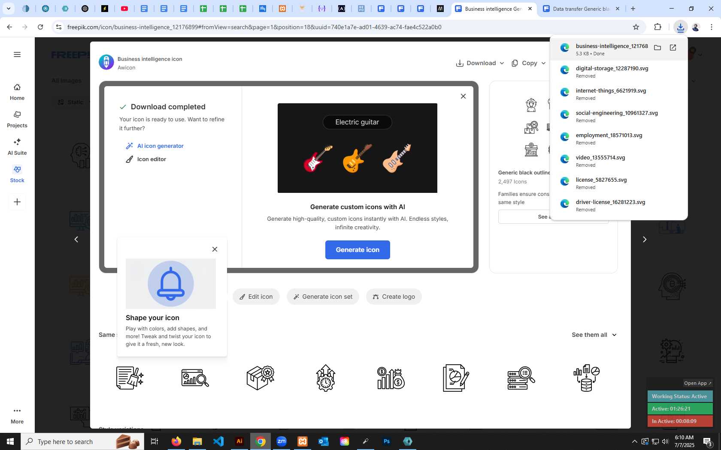This screenshot has height=450, width=721.
Task: Open the hamburger menu icon
Action: (x=17, y=54)
